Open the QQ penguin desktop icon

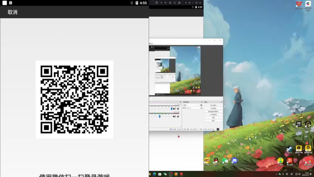(x=216, y=162)
